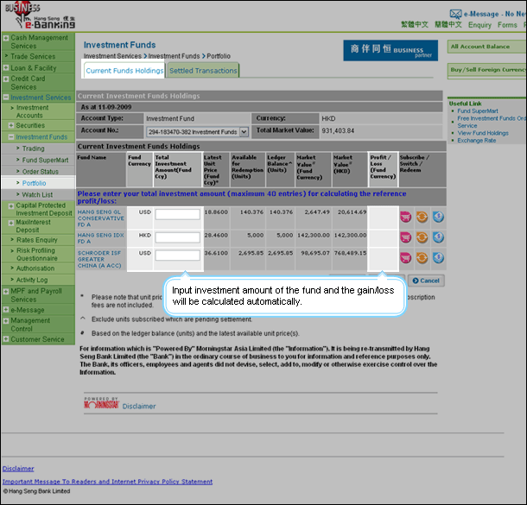Click Subscribe cart icon for Schroder ISF Greater China
Image resolution: width=527 pixels, height=505 pixels.
[406, 258]
